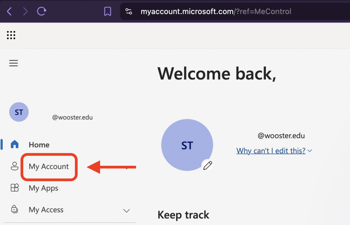Image resolution: width=350 pixels, height=225 pixels.
Task: Click the small ST avatar in the sidebar
Action: click(x=19, y=112)
